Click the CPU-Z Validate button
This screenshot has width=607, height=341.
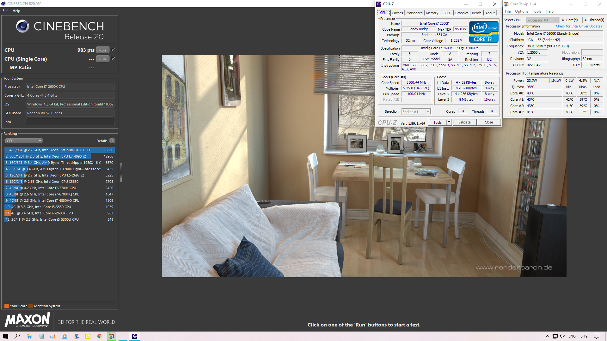click(464, 123)
